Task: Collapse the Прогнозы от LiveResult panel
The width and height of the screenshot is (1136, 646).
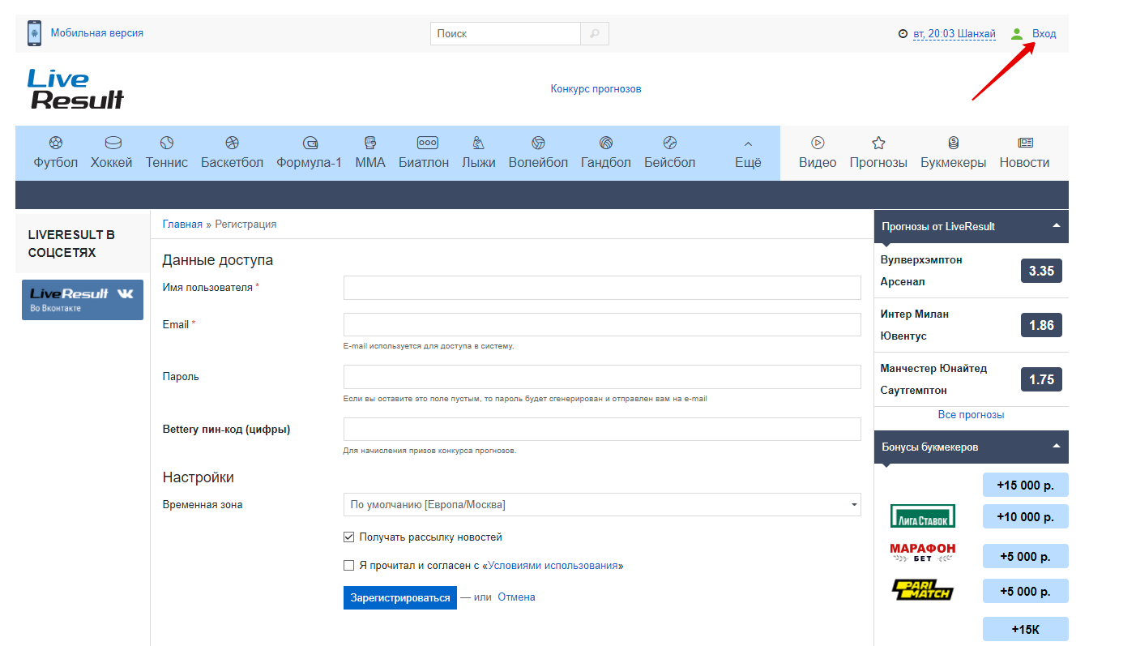Action: (1056, 226)
